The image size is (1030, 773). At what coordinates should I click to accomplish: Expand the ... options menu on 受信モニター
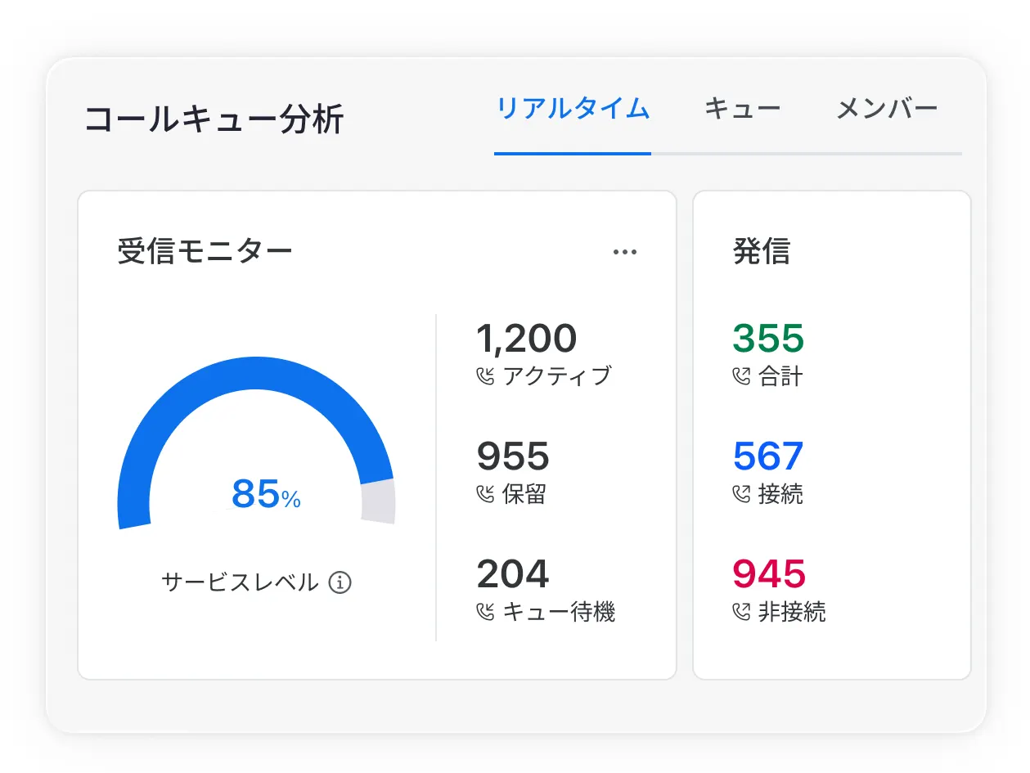click(625, 252)
